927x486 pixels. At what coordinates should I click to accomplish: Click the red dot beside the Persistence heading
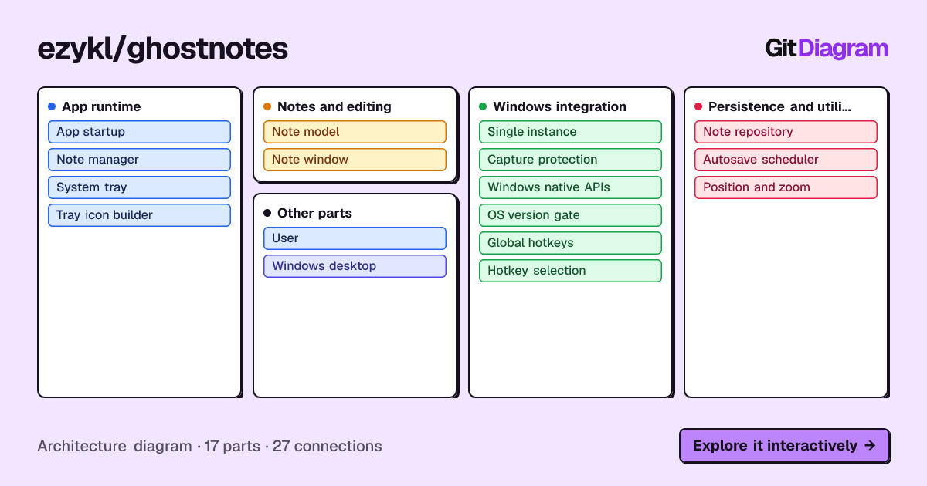click(x=698, y=106)
